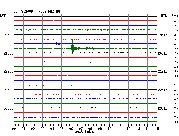
Task: Click the UTC time label "19:15"
Action: [163, 35]
